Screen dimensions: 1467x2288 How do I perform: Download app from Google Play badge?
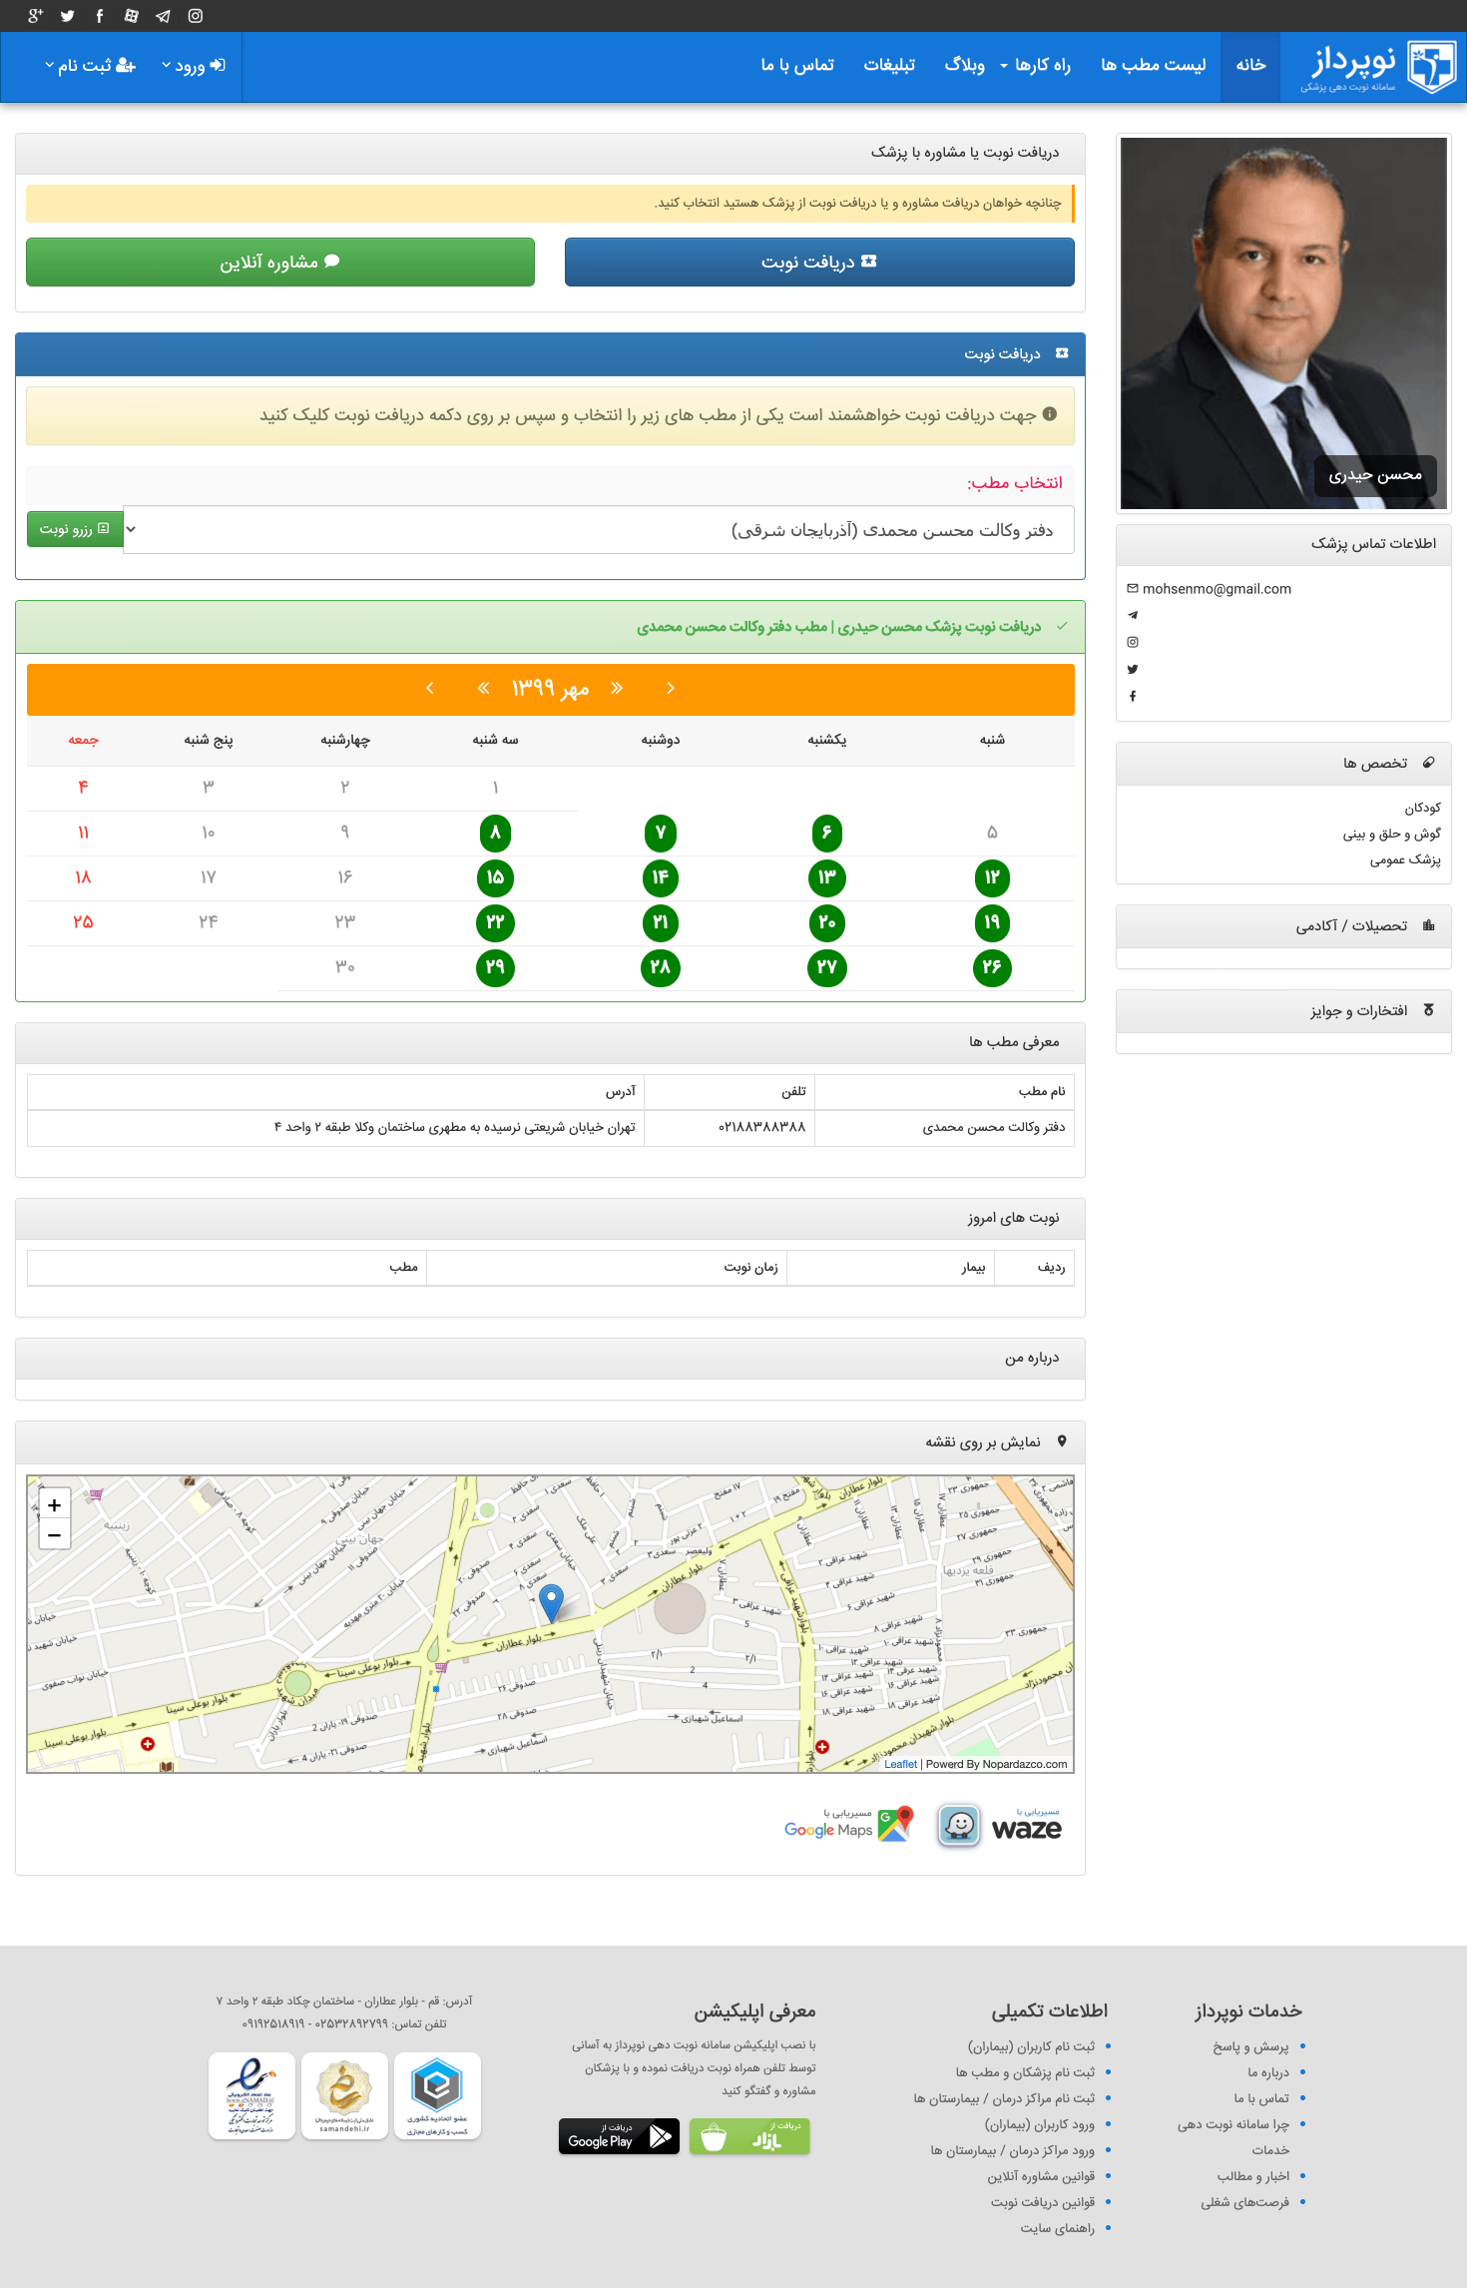point(619,2136)
